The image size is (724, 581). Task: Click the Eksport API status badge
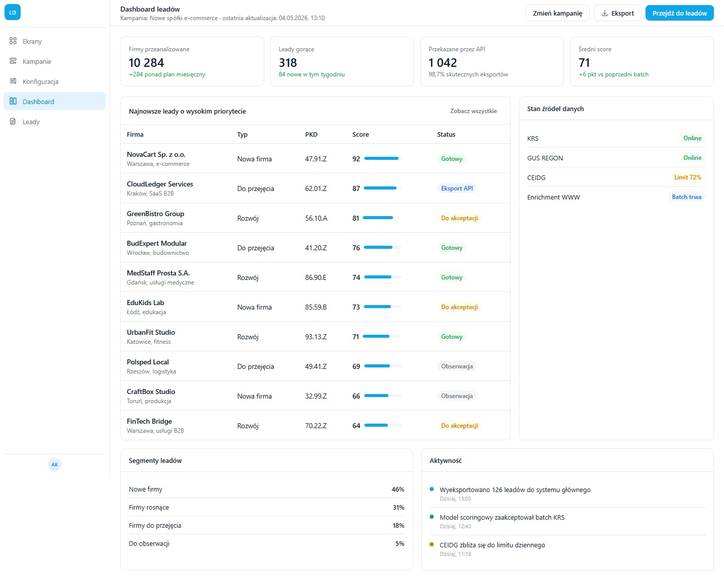[x=457, y=188]
